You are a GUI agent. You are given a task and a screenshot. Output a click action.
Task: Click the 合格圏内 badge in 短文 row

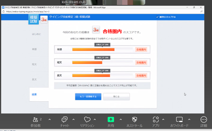tap(141, 62)
